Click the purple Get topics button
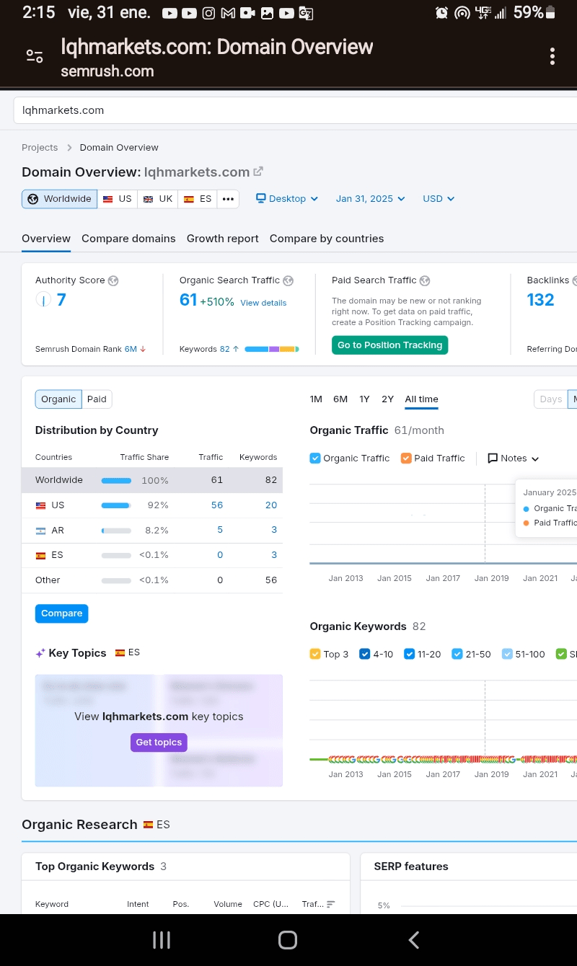Screen dimensions: 577x966 click(159, 743)
